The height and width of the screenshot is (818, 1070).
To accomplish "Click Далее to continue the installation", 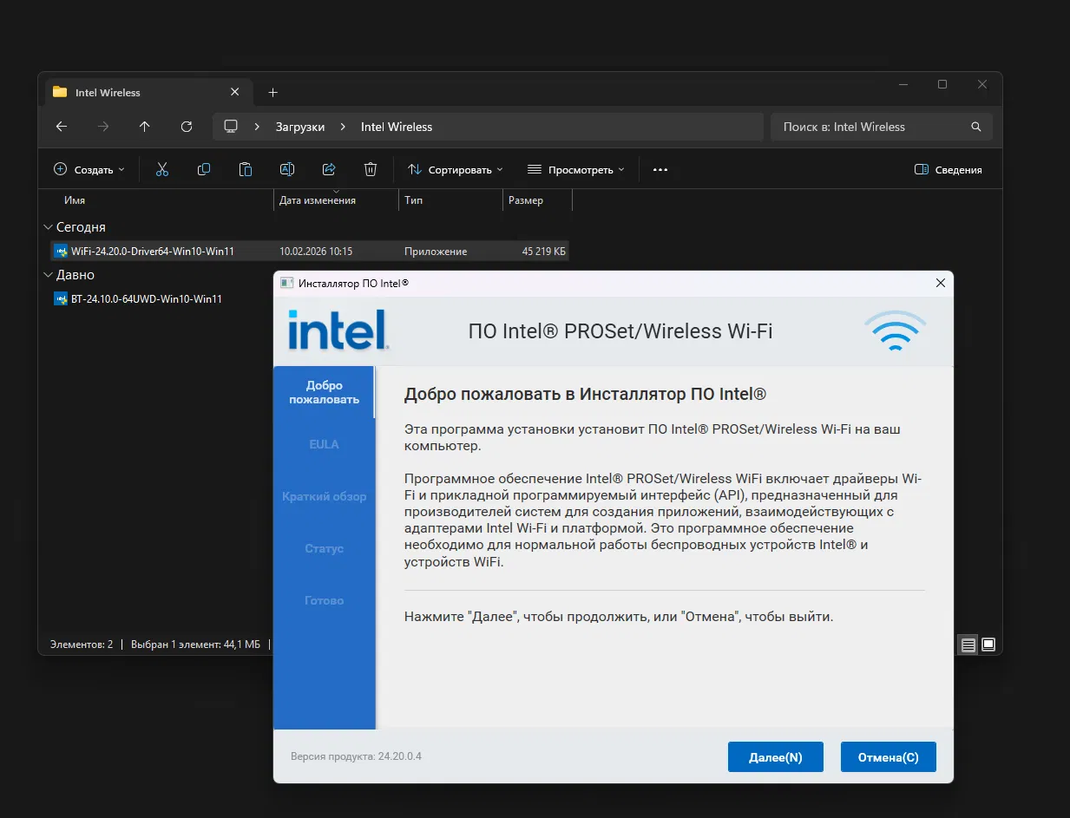I will pos(775,756).
